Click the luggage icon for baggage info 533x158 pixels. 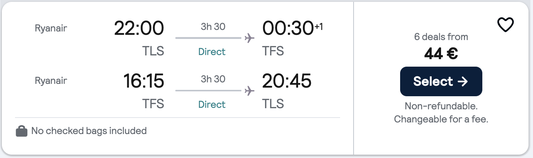22,131
